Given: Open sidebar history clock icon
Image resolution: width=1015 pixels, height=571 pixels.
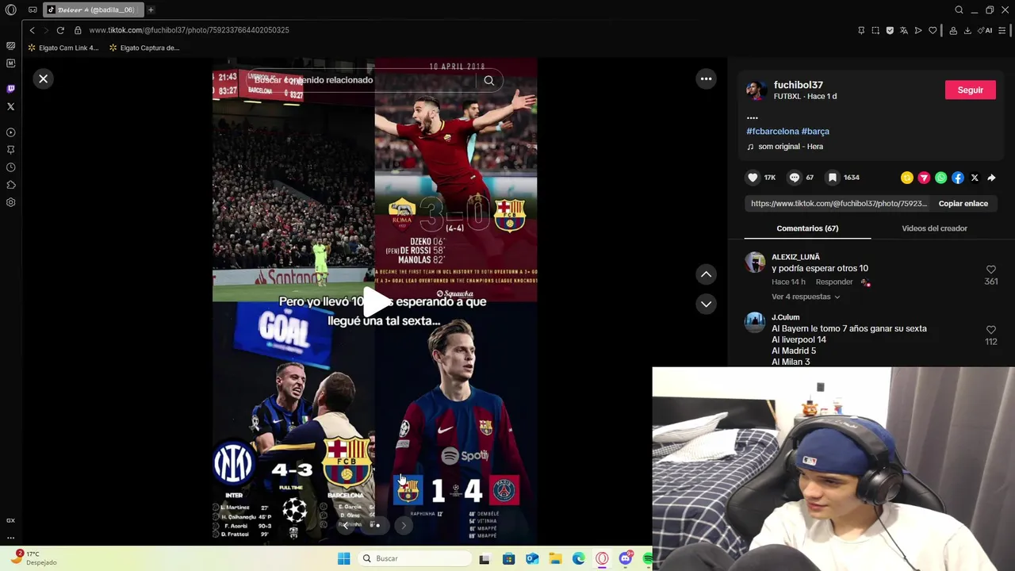Looking at the screenshot, I should coord(10,167).
